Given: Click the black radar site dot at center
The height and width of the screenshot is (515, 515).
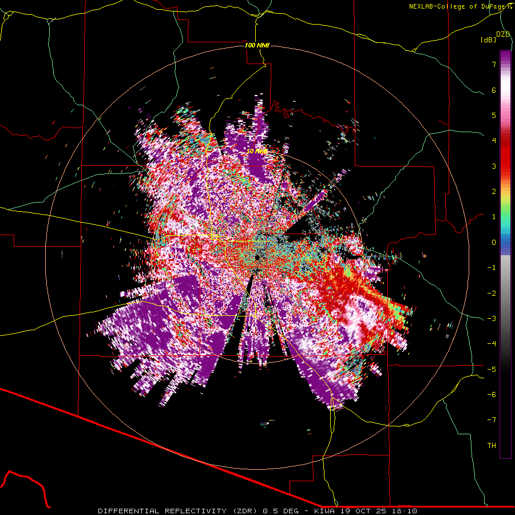Looking at the screenshot, I should pyautogui.click(x=257, y=257).
